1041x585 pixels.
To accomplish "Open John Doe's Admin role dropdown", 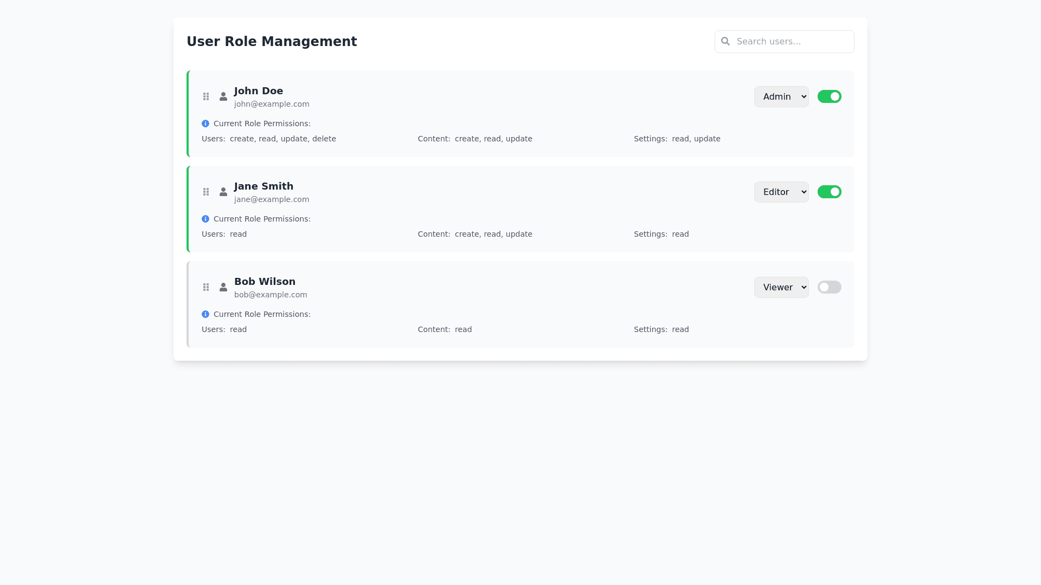I will pos(781,96).
